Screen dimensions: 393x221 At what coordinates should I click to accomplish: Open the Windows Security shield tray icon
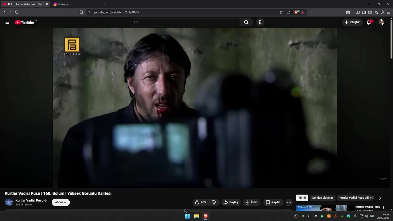click(x=348, y=216)
